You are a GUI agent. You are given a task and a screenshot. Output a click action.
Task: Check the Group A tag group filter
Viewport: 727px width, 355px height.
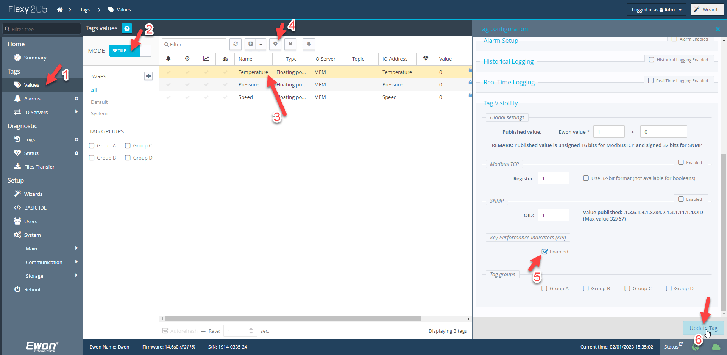pyautogui.click(x=91, y=145)
